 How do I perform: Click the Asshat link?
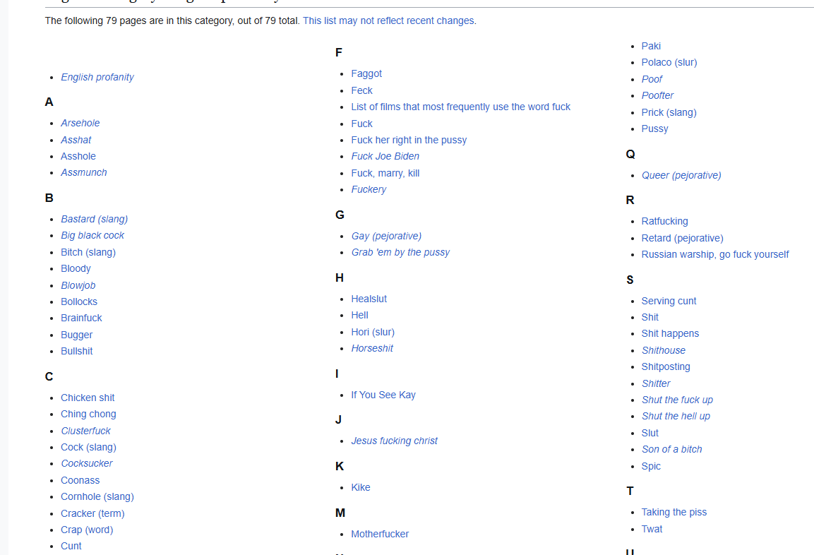(x=76, y=141)
